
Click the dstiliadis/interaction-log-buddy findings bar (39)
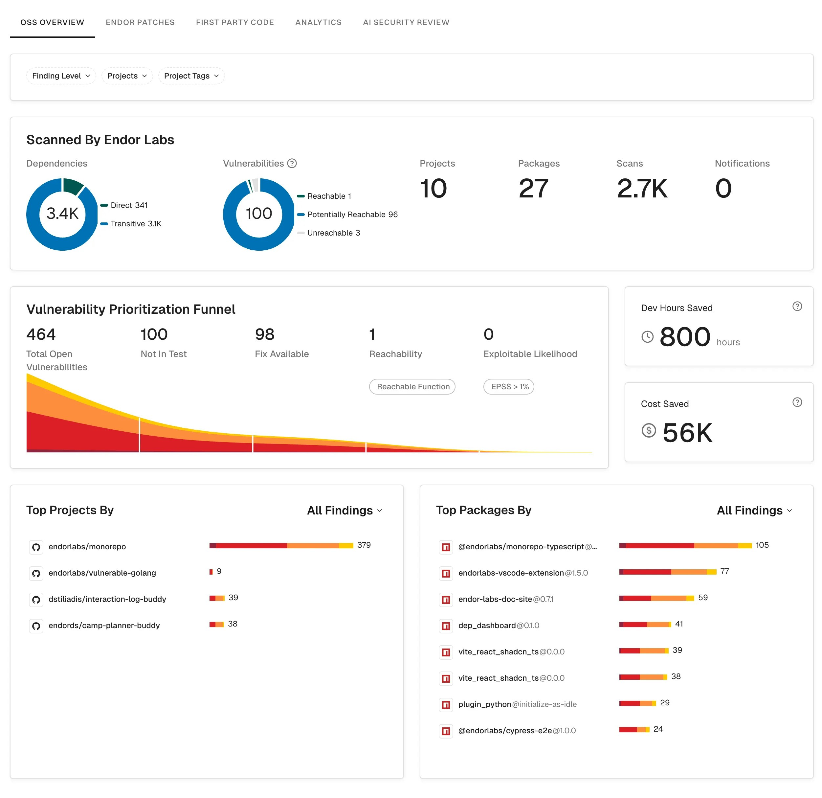(217, 598)
